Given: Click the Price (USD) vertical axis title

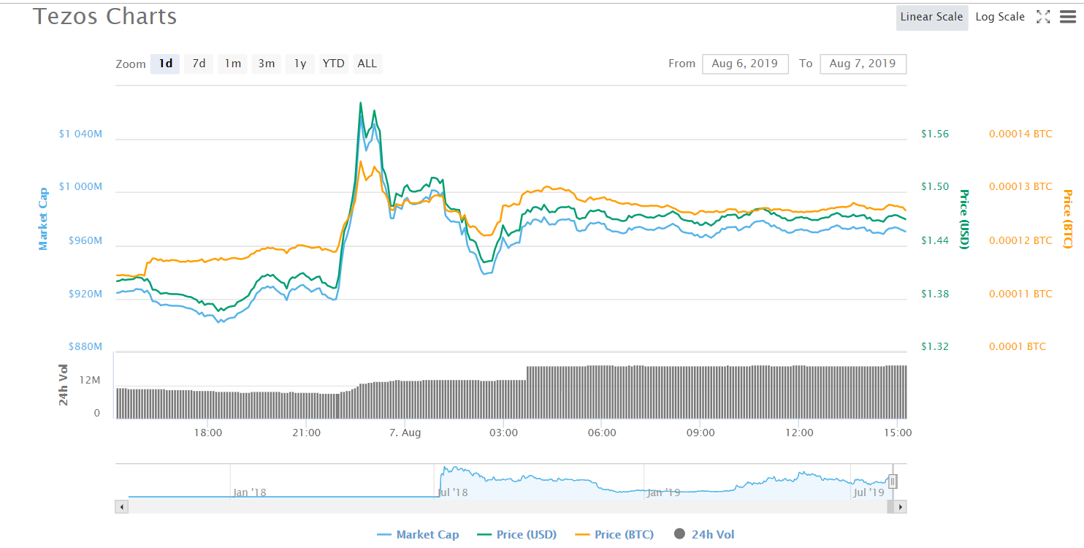Looking at the screenshot, I should pyautogui.click(x=963, y=219).
